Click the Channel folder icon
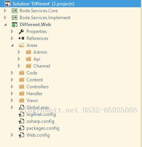142x147 pixels. (x=28, y=66)
